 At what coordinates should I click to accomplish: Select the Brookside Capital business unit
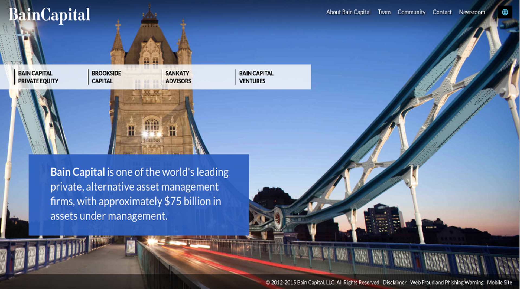106,77
